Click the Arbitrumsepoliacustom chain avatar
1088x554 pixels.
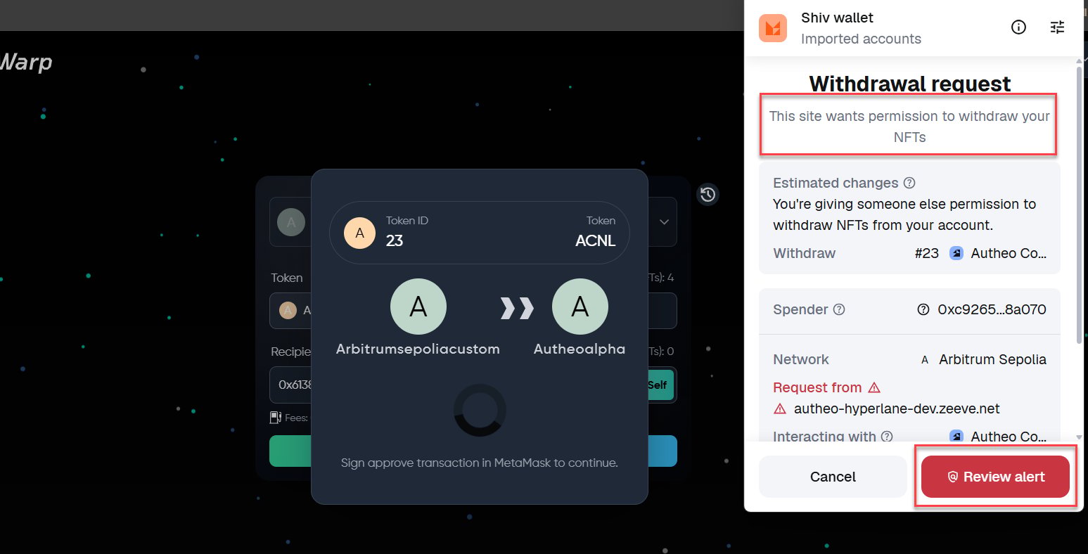click(418, 307)
